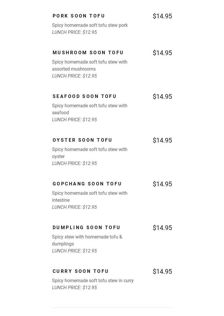This screenshot has height=316, width=224.
Task: Click the lunch price under Oyster Soon Tofu
Action: click(x=74, y=164)
